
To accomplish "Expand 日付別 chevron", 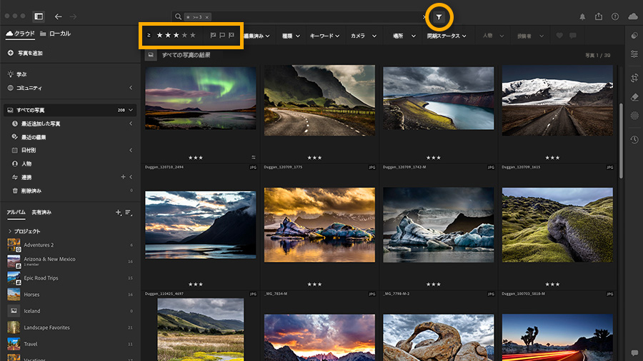I will point(131,151).
